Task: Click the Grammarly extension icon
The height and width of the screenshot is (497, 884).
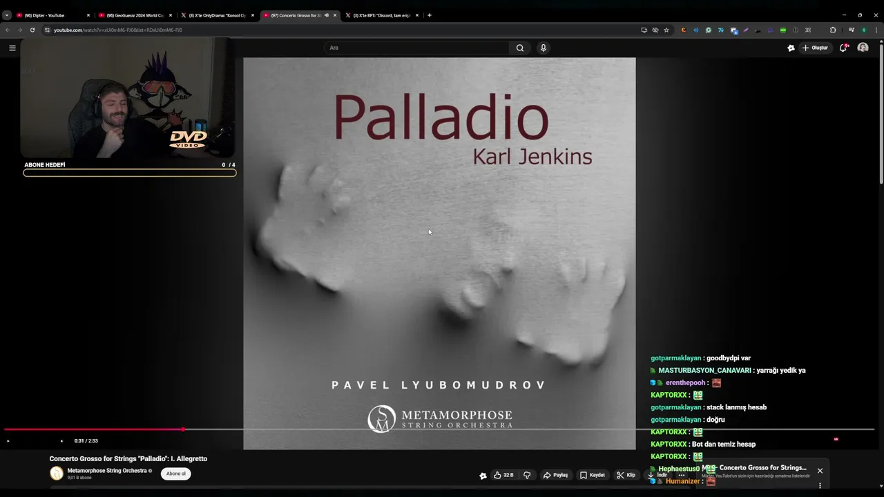Action: tap(709, 30)
